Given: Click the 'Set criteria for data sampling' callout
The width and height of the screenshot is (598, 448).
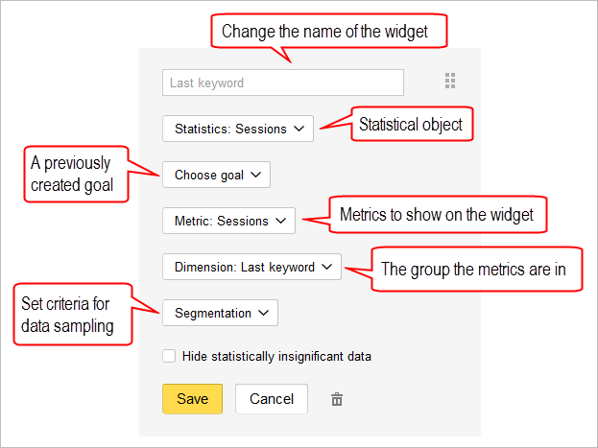Looking at the screenshot, I should (73, 315).
